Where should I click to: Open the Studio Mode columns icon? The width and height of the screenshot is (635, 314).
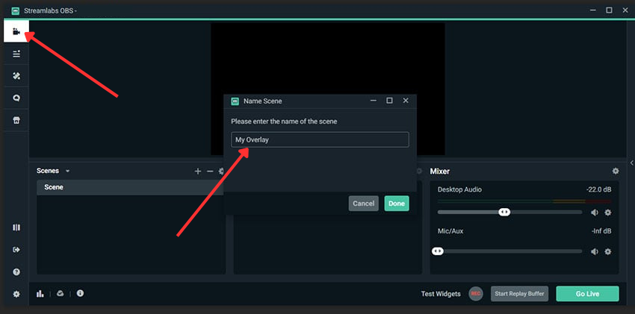16,227
